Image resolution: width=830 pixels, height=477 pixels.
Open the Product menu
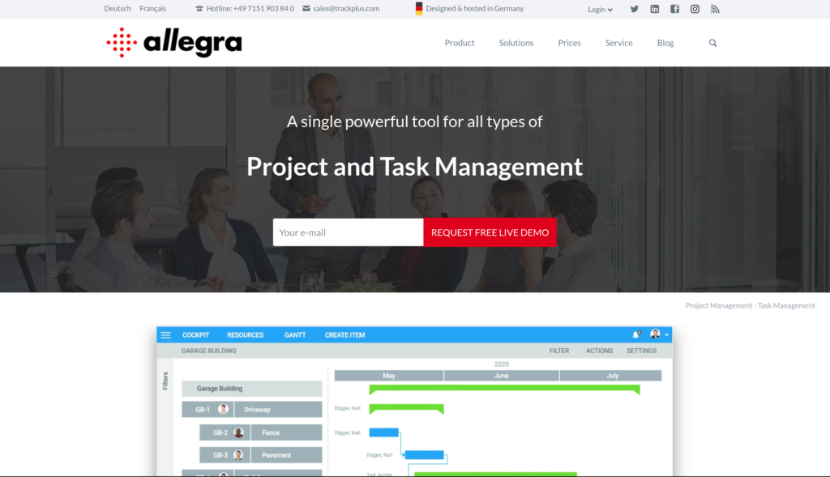coord(460,43)
